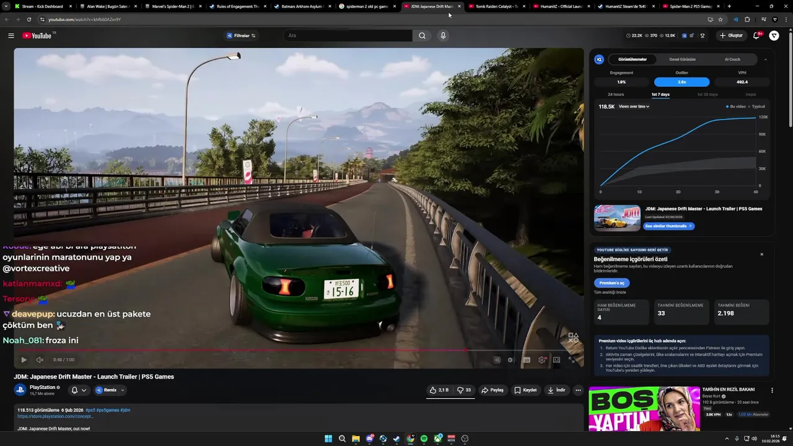The height and width of the screenshot is (446, 793).
Task: Open the browser extensions puzzle icon
Action: (x=747, y=19)
